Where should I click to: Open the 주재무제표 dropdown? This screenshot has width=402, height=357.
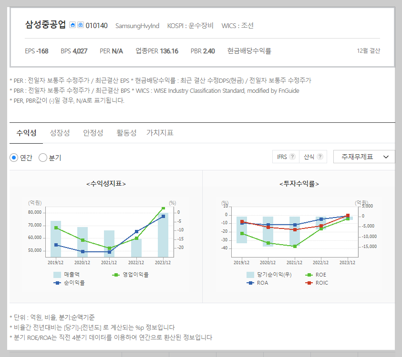[364, 157]
